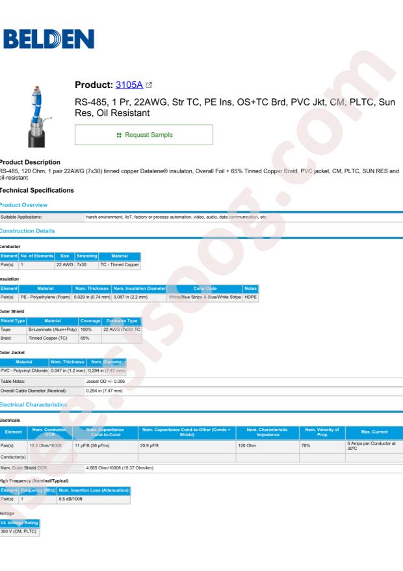Click the Suitable Applications label
The width and height of the screenshot is (403, 571).
click(x=21, y=217)
